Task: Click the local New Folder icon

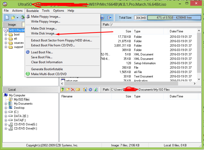Action: click(x=68, y=90)
